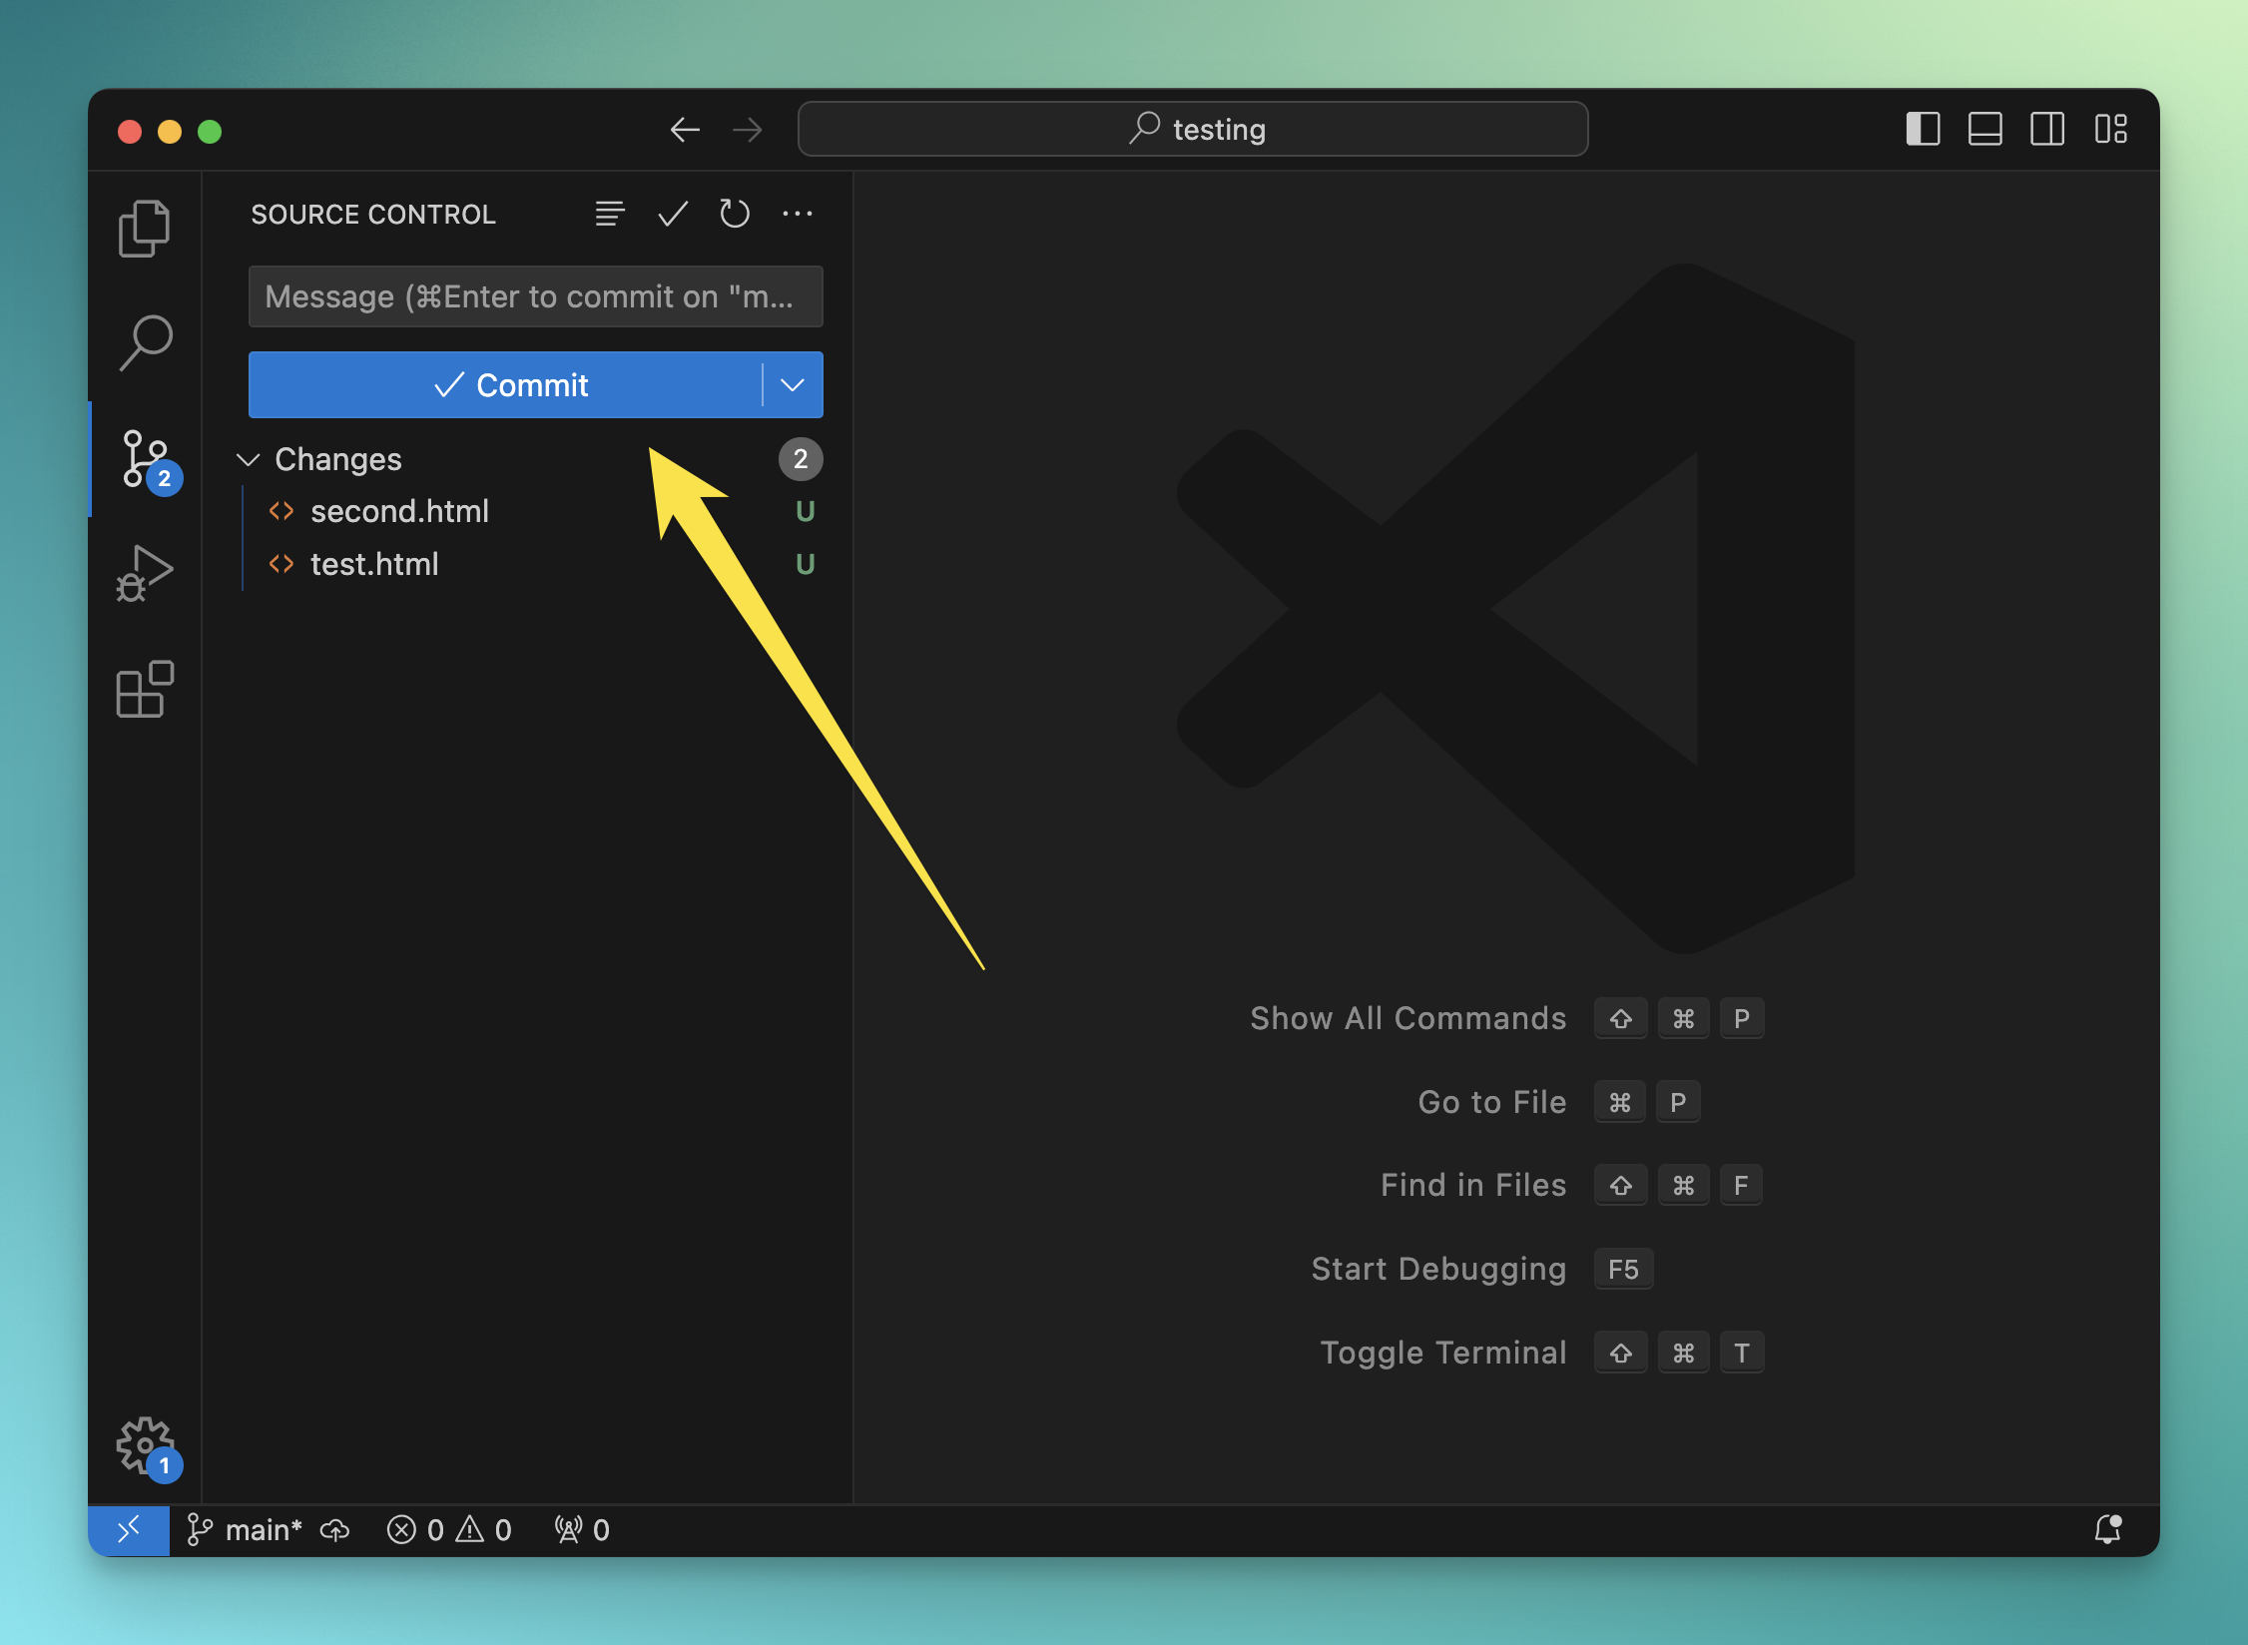
Task: Open the Explorer view in activity bar
Action: pos(145,229)
